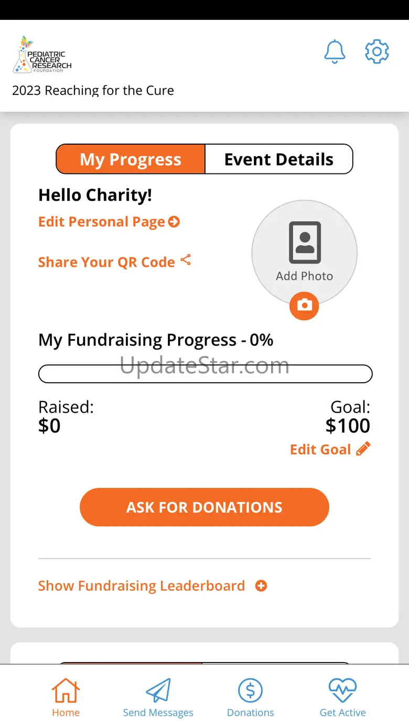This screenshot has height=727, width=409.
Task: Tap the Donations dollar icon
Action: (251, 691)
